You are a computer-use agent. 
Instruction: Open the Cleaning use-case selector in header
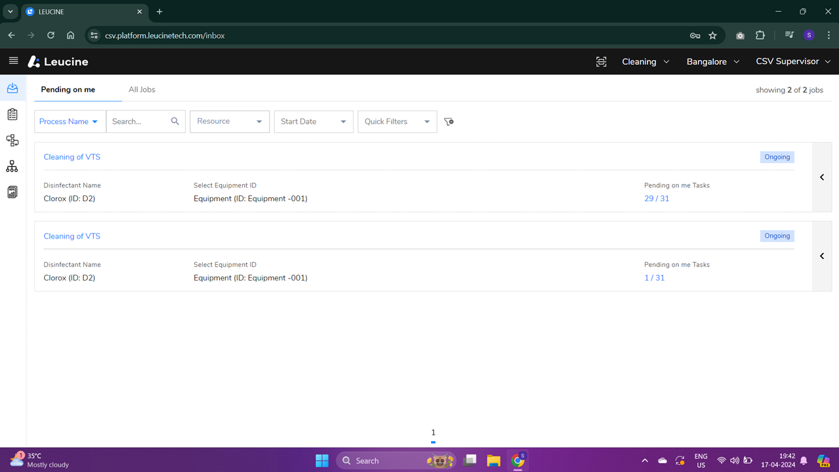pos(645,62)
